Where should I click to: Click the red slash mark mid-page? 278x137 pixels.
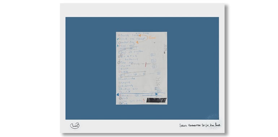tap(145, 65)
